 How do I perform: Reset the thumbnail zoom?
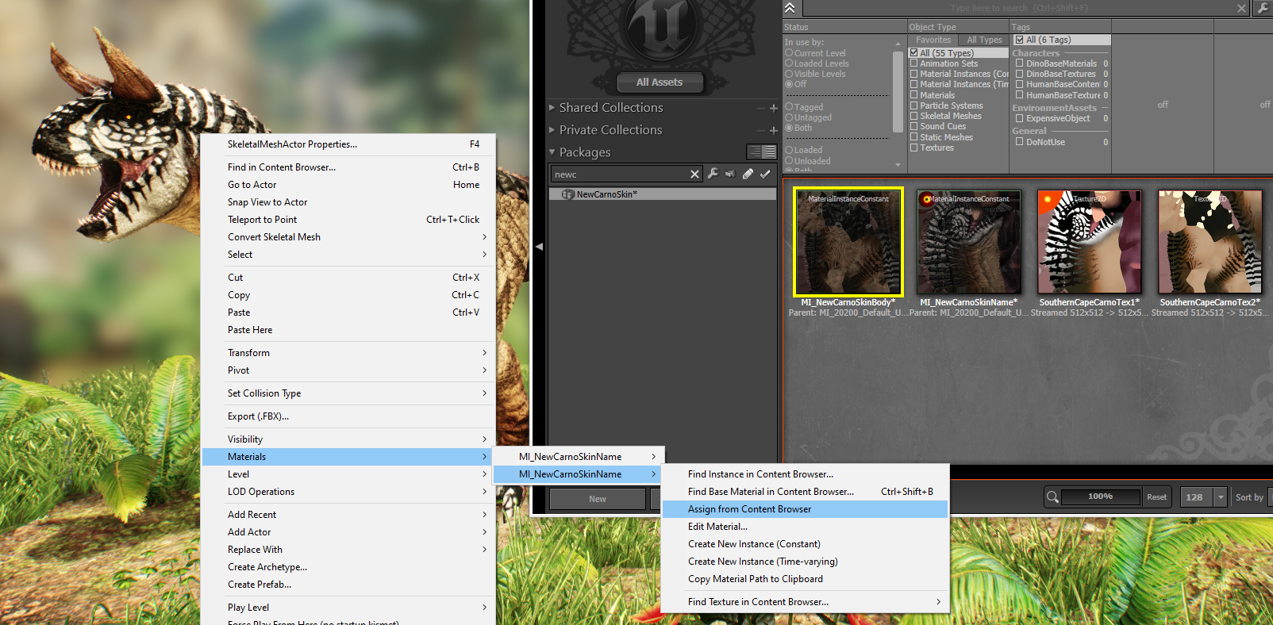[1156, 497]
